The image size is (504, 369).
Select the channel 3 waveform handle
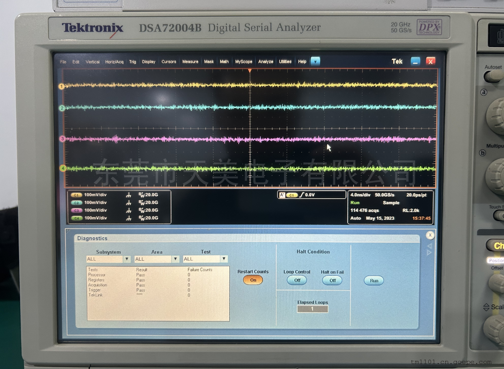(62, 139)
